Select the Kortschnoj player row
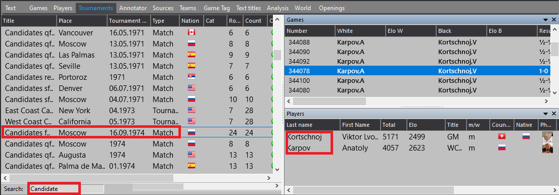 422,136
